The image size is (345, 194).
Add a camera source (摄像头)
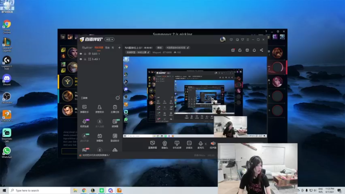[x=165, y=145]
